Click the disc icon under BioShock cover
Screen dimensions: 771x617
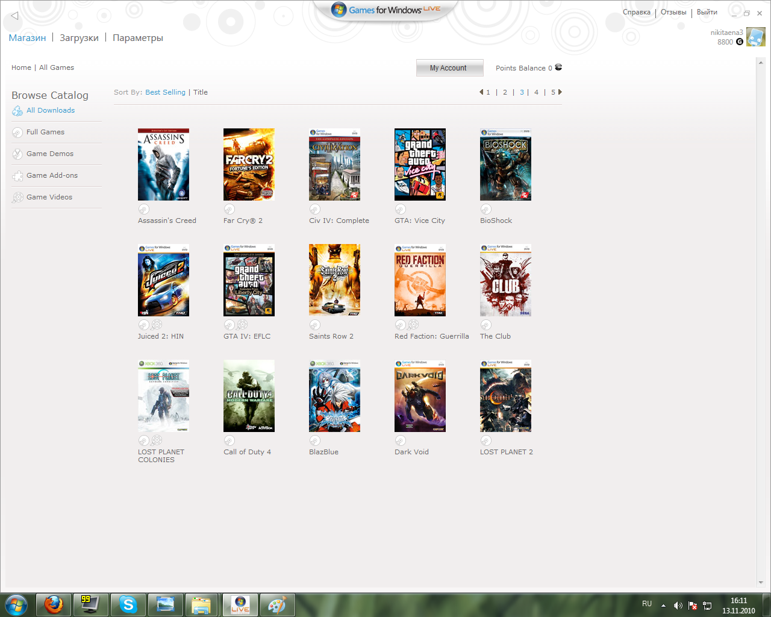coord(485,209)
